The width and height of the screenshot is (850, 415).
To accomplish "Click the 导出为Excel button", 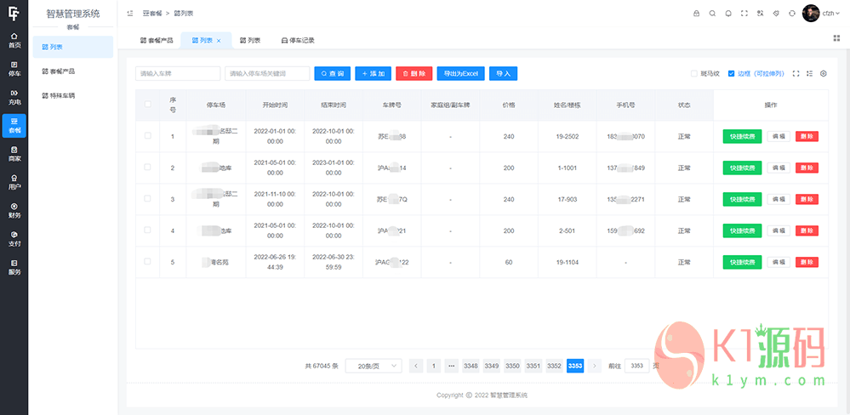I will [x=460, y=74].
